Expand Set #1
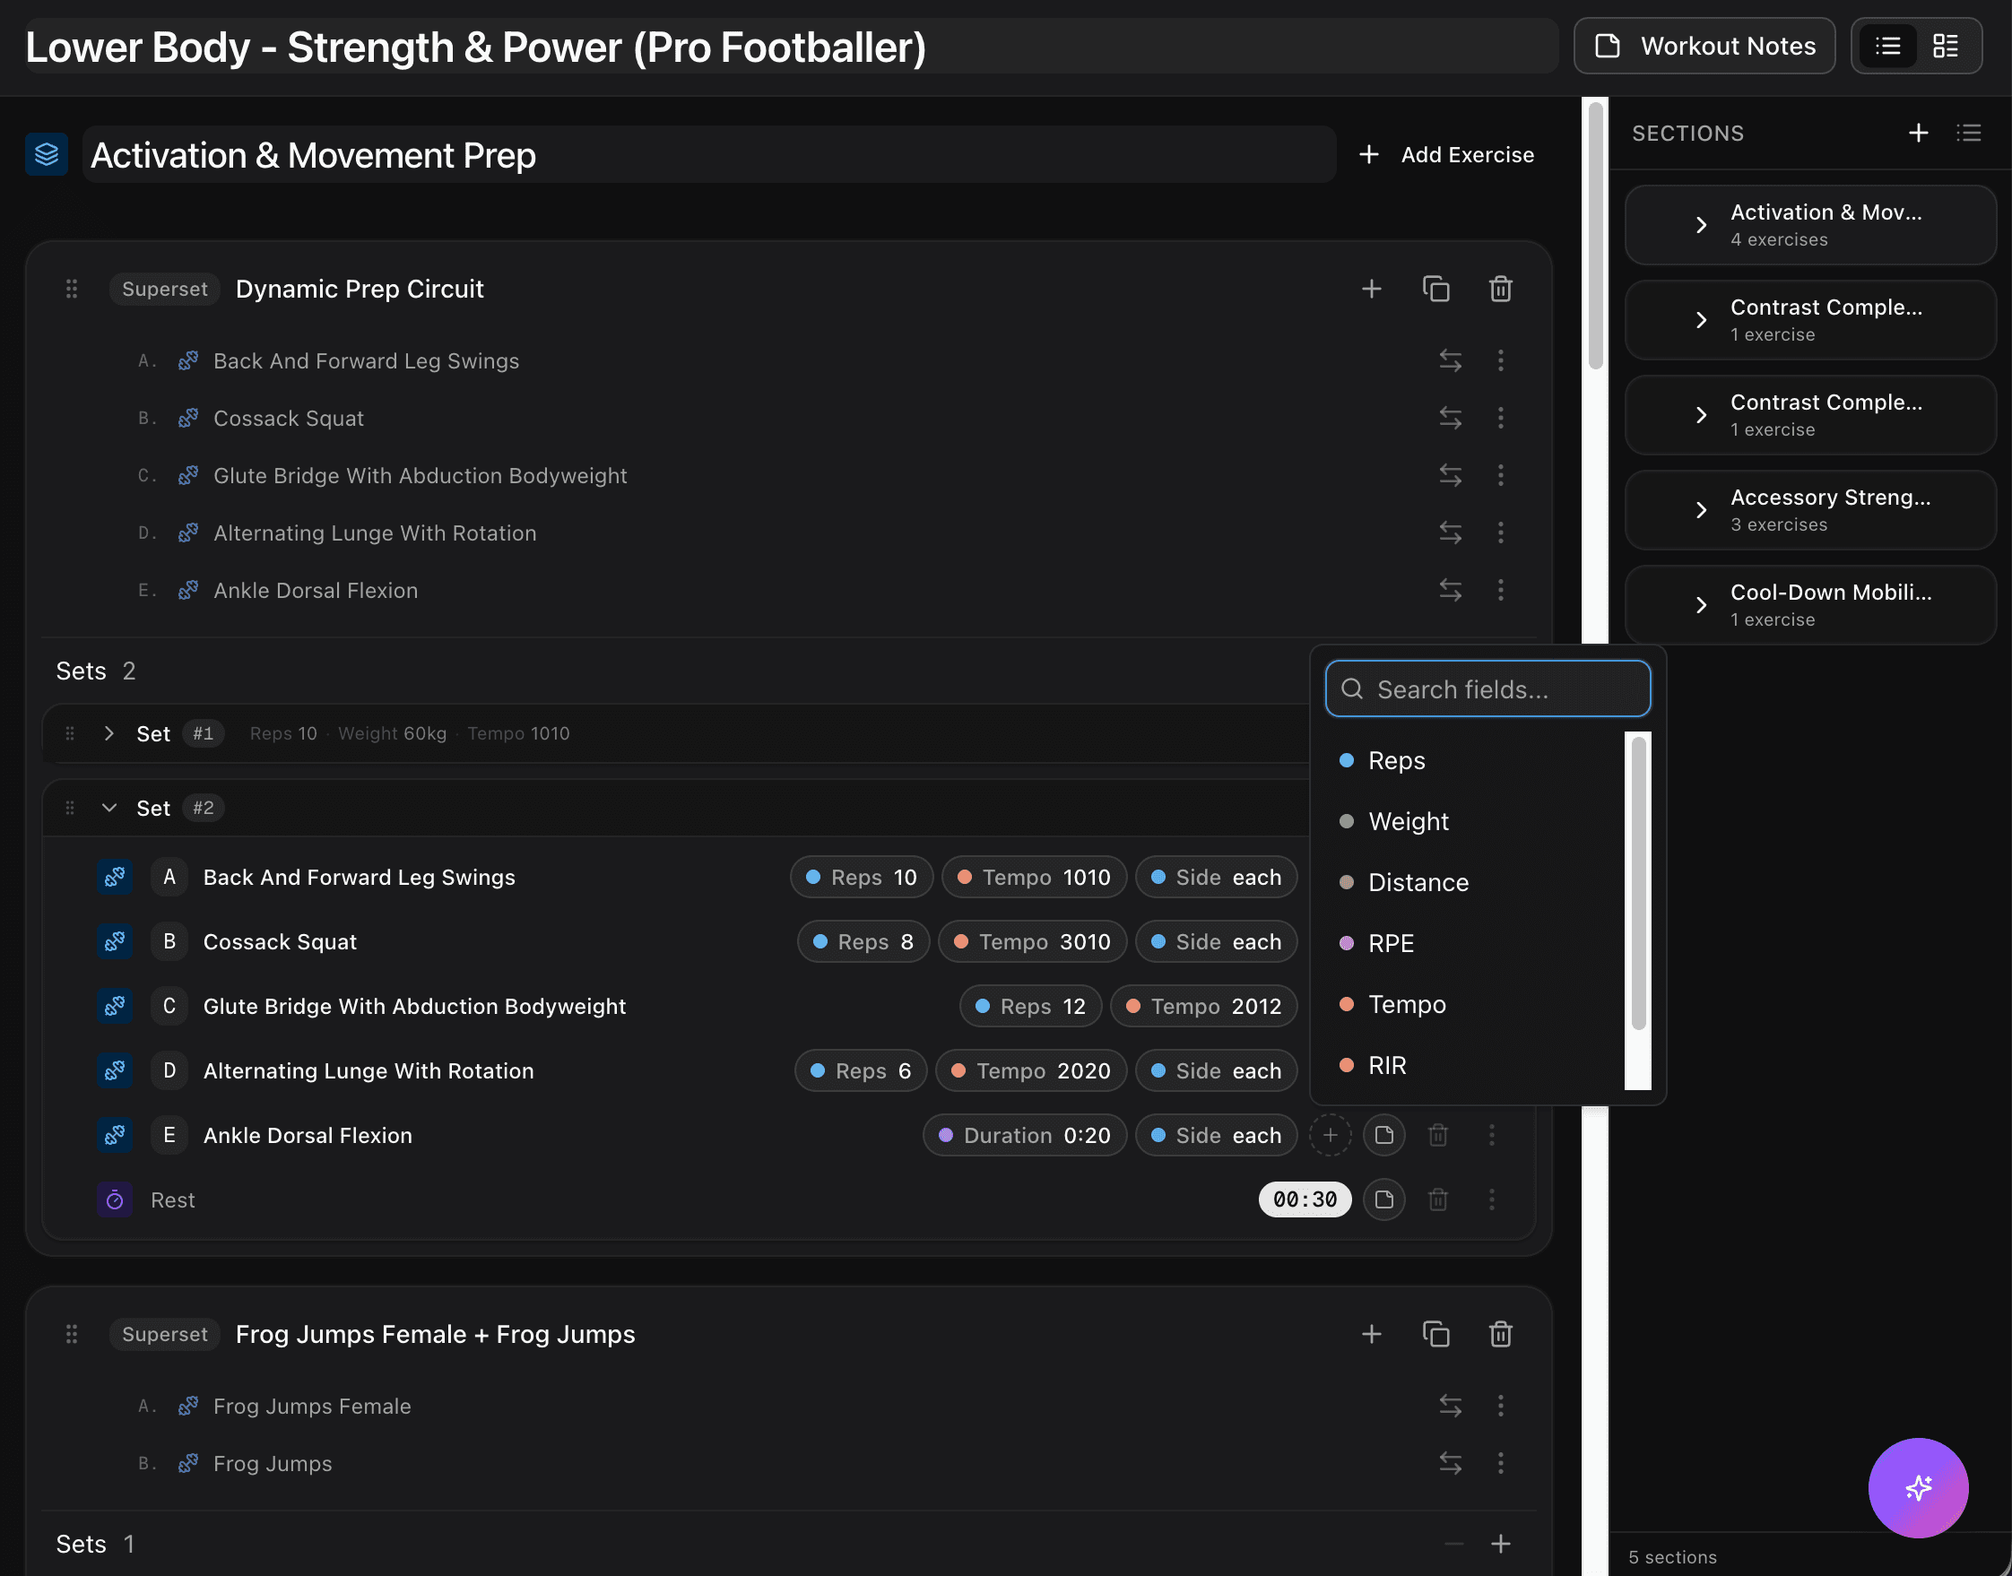 (x=108, y=732)
